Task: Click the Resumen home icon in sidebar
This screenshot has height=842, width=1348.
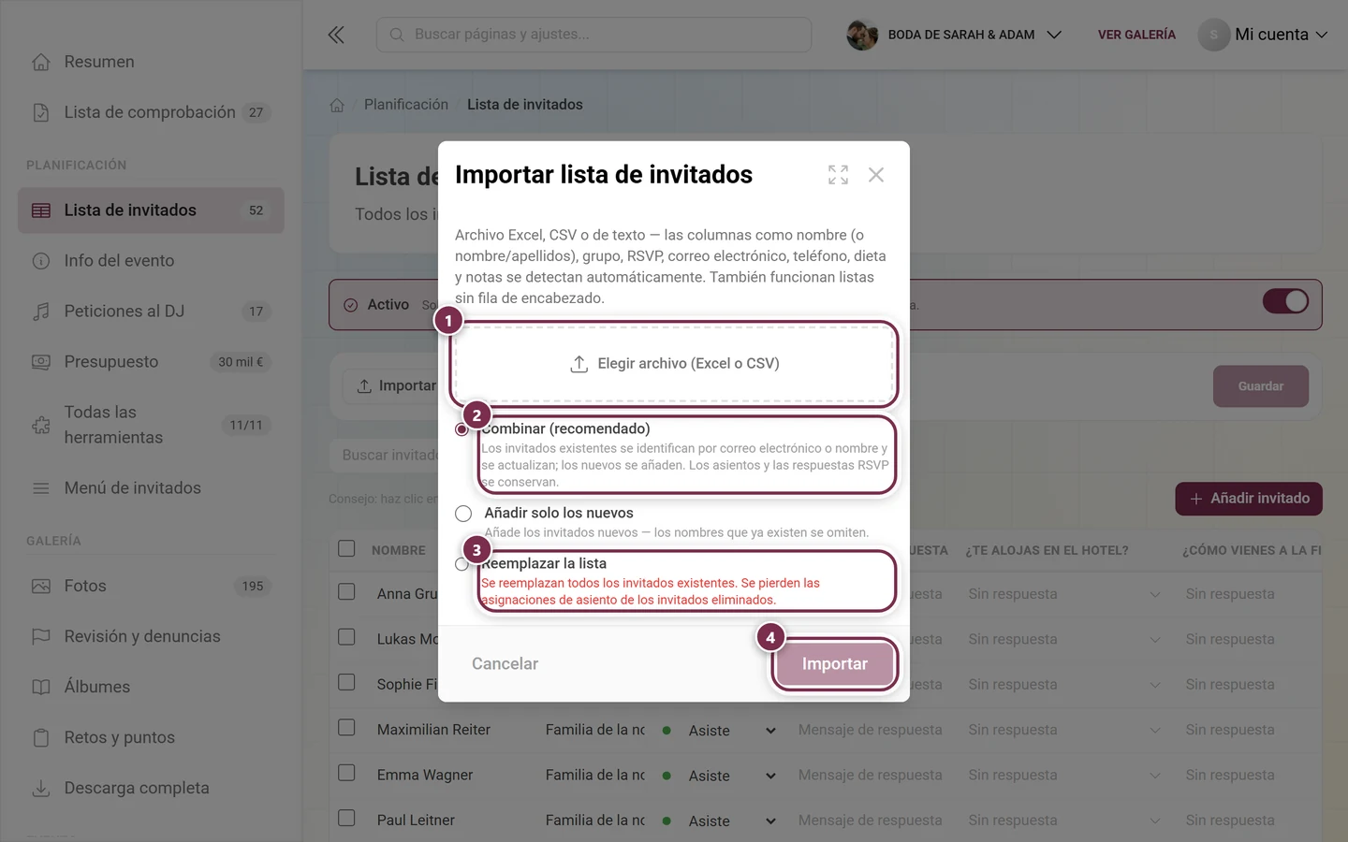Action: coord(41,62)
